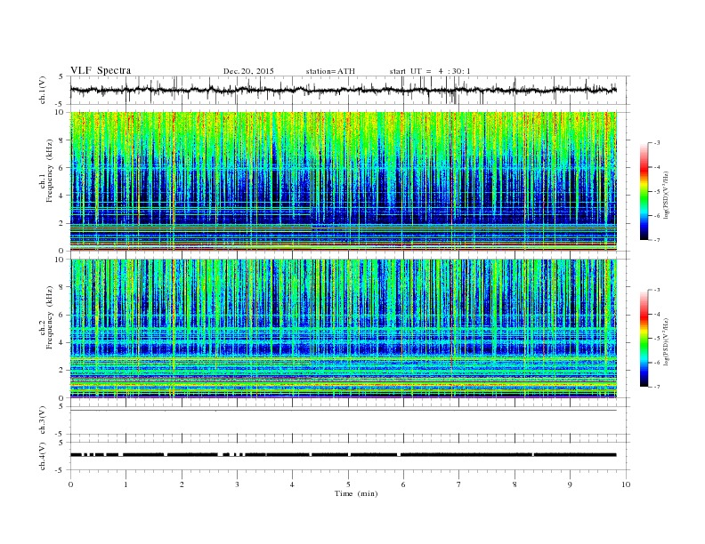Image resolution: width=705 pixels, height=544 pixels.
Task: Click the "10" kHz tick on ch.1 frequency axis
Action: [61, 112]
